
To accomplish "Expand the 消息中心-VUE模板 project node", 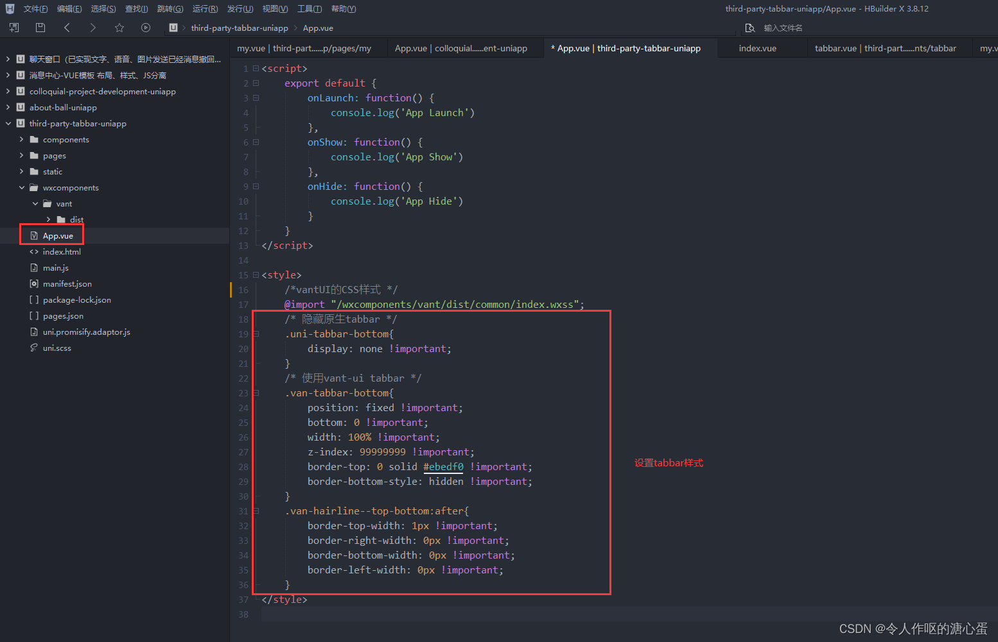I will tap(8, 75).
